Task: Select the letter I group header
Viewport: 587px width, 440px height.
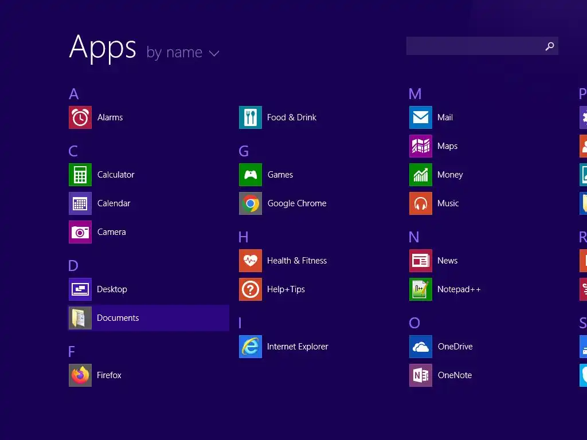Action: point(240,323)
